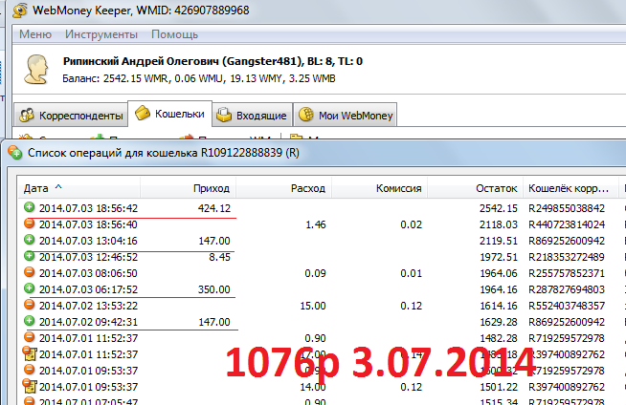
Task: Click red expense icon for 08:06:50 operation
Action: (x=29, y=272)
